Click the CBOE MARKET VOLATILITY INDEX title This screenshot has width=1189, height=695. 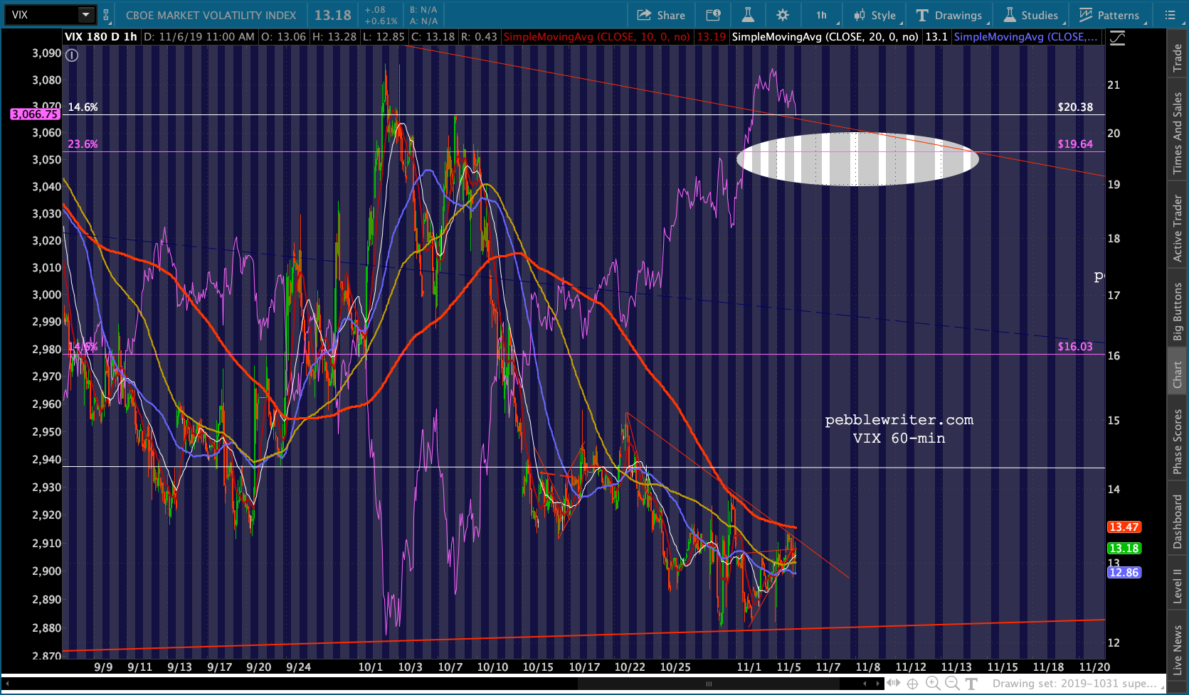[211, 16]
